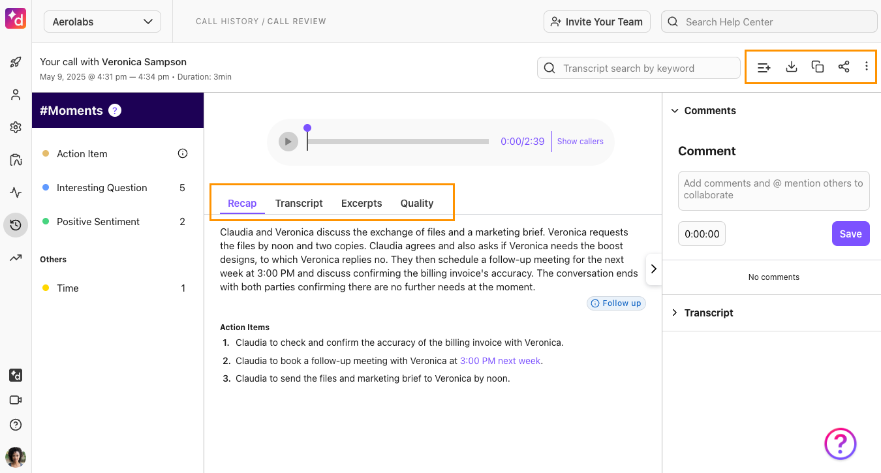Click the purple playhead marker
The height and width of the screenshot is (473, 881).
pyautogui.click(x=307, y=129)
